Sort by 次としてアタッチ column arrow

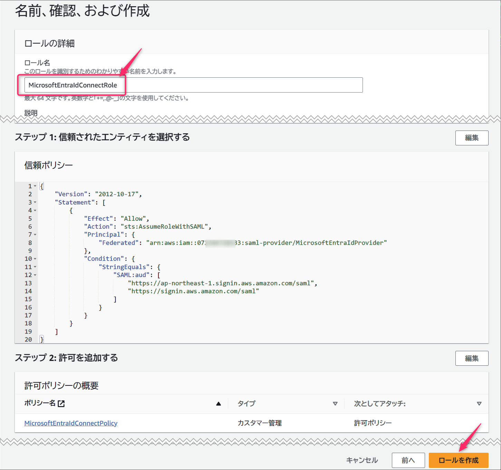(x=479, y=404)
